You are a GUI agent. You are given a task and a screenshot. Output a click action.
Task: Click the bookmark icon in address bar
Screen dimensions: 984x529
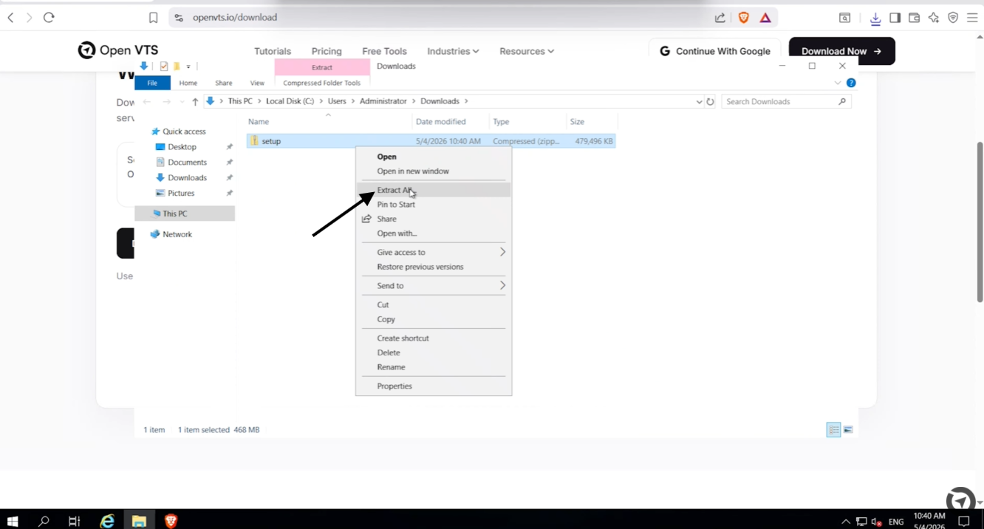(x=154, y=18)
